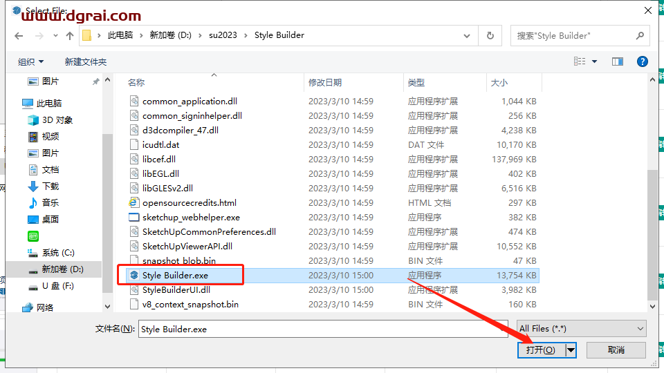Screen dimensions: 664x373
Task: Open 下载 in the navigation pane
Action: (x=50, y=186)
